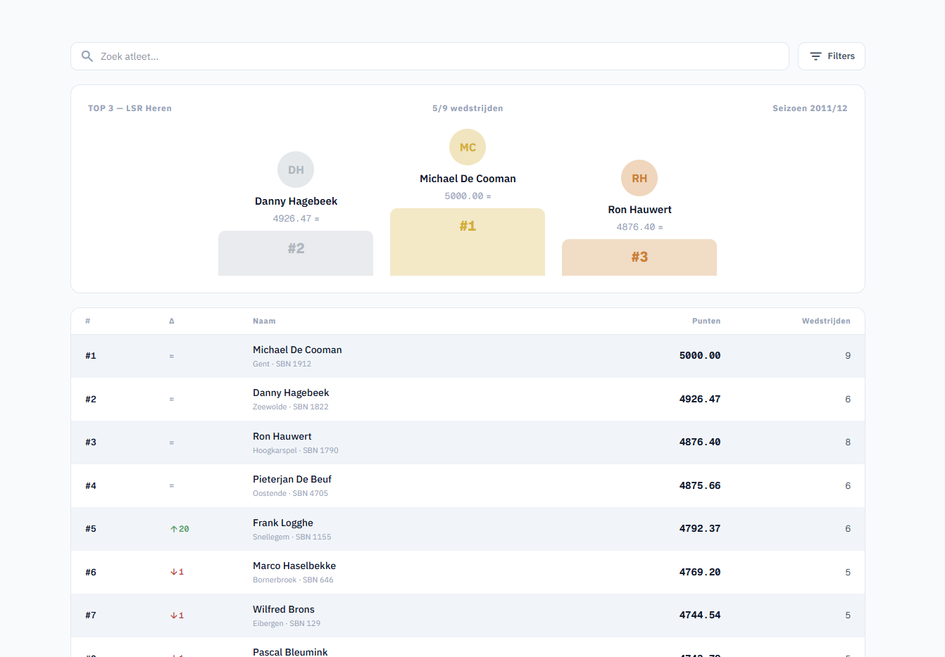Click Hoogkarspel · SBN 1790 subtitle
Image resolution: width=945 pixels, height=657 pixels.
[x=296, y=450]
